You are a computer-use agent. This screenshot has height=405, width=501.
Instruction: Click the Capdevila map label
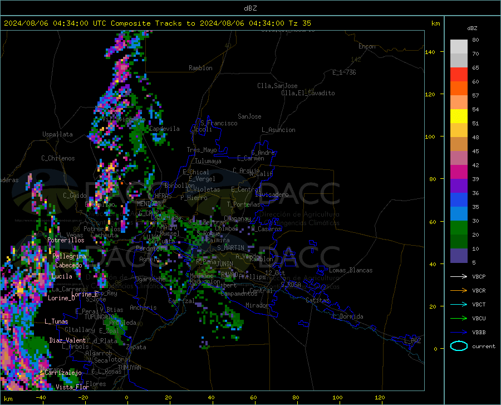(x=164, y=129)
